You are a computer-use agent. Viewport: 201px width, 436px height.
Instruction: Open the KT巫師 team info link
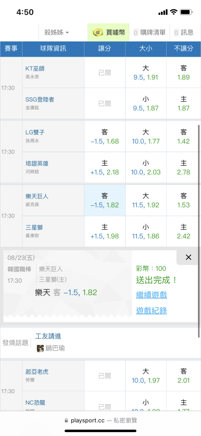click(x=35, y=68)
